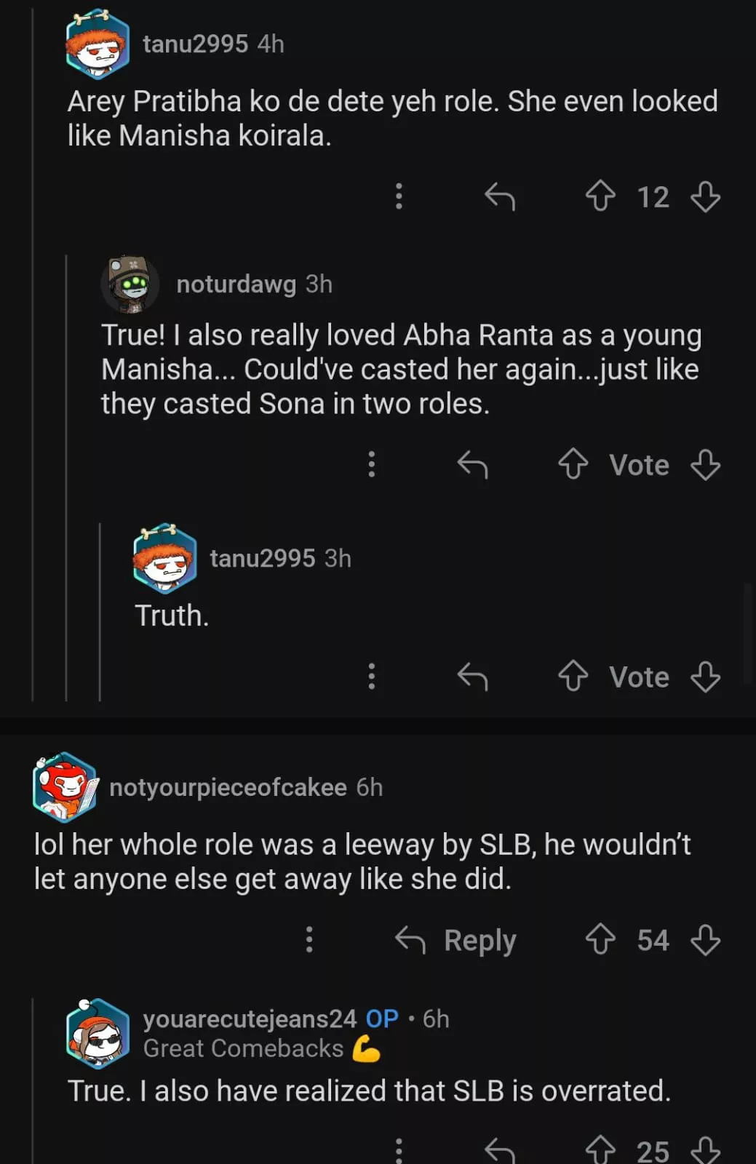Open three-dot menu on youarecutejeans24's comment
Image resolution: width=756 pixels, height=1164 pixels.
tap(399, 1150)
